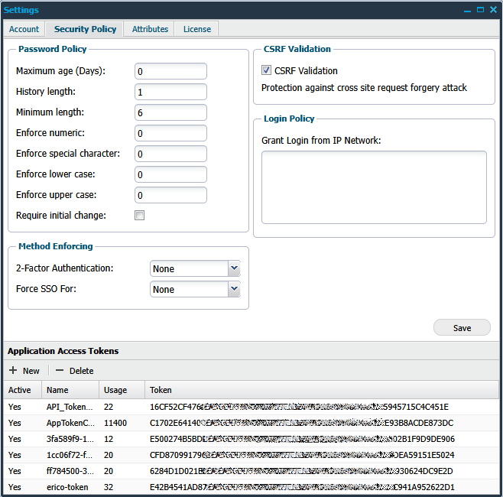Click the plus icon beside New
The image size is (503, 497).
pos(13,370)
